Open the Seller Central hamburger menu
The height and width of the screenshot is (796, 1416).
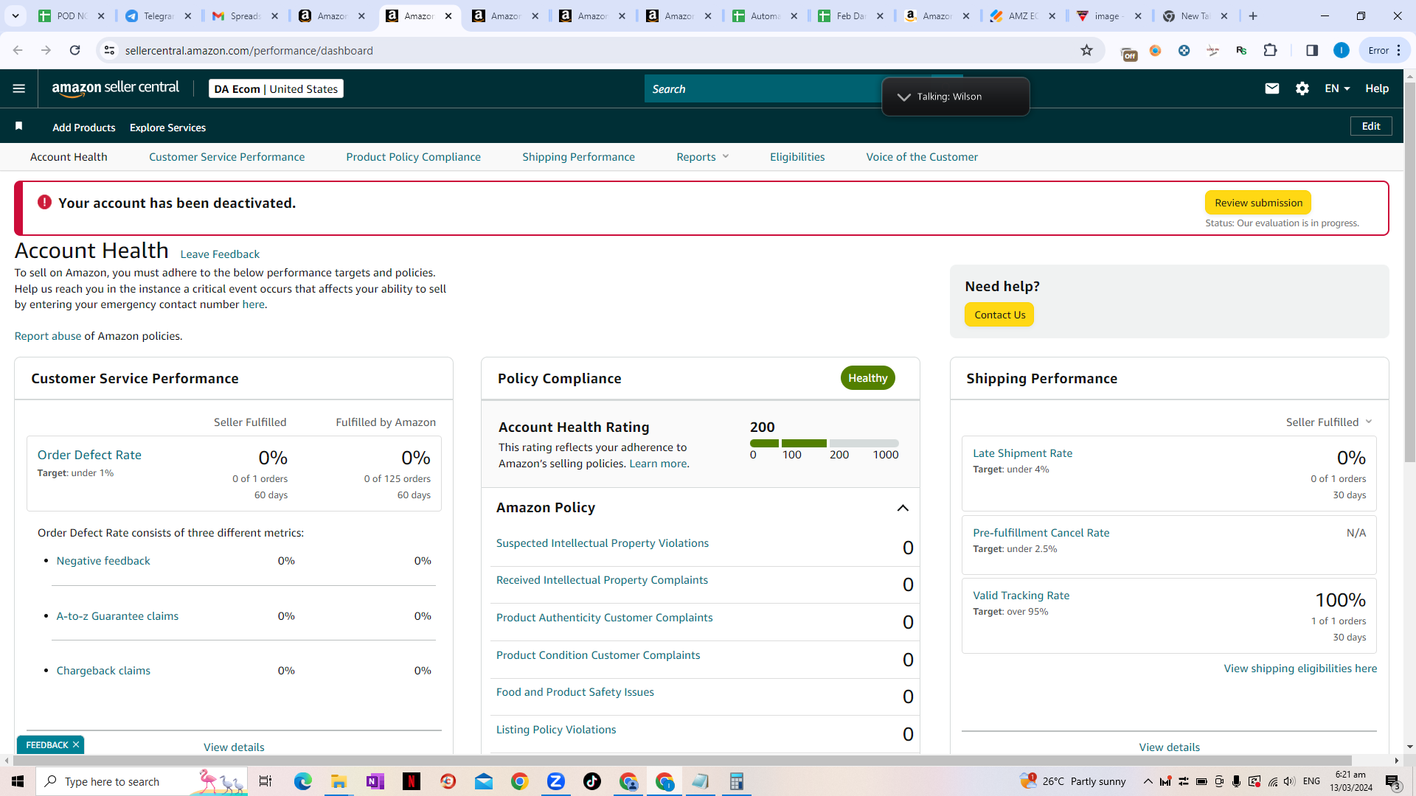coord(19,88)
